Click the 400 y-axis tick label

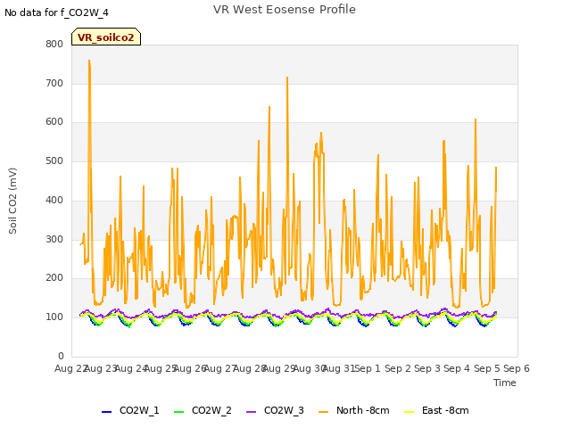pyautogui.click(x=54, y=200)
